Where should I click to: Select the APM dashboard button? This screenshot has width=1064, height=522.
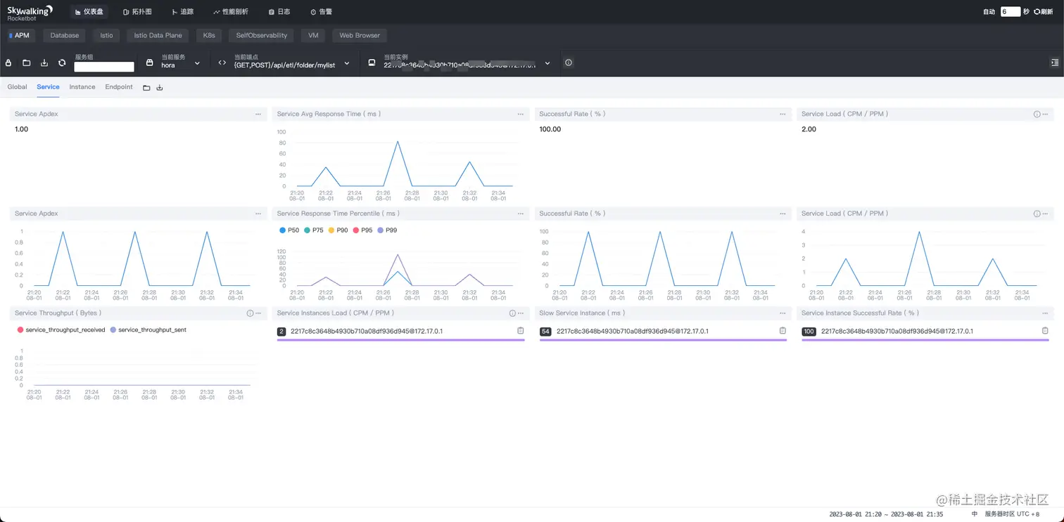point(20,35)
